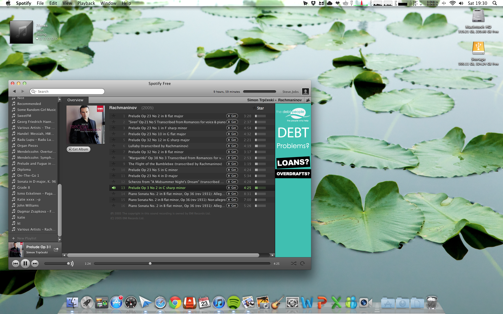
Task: Open the File menu
Action: (40, 3)
